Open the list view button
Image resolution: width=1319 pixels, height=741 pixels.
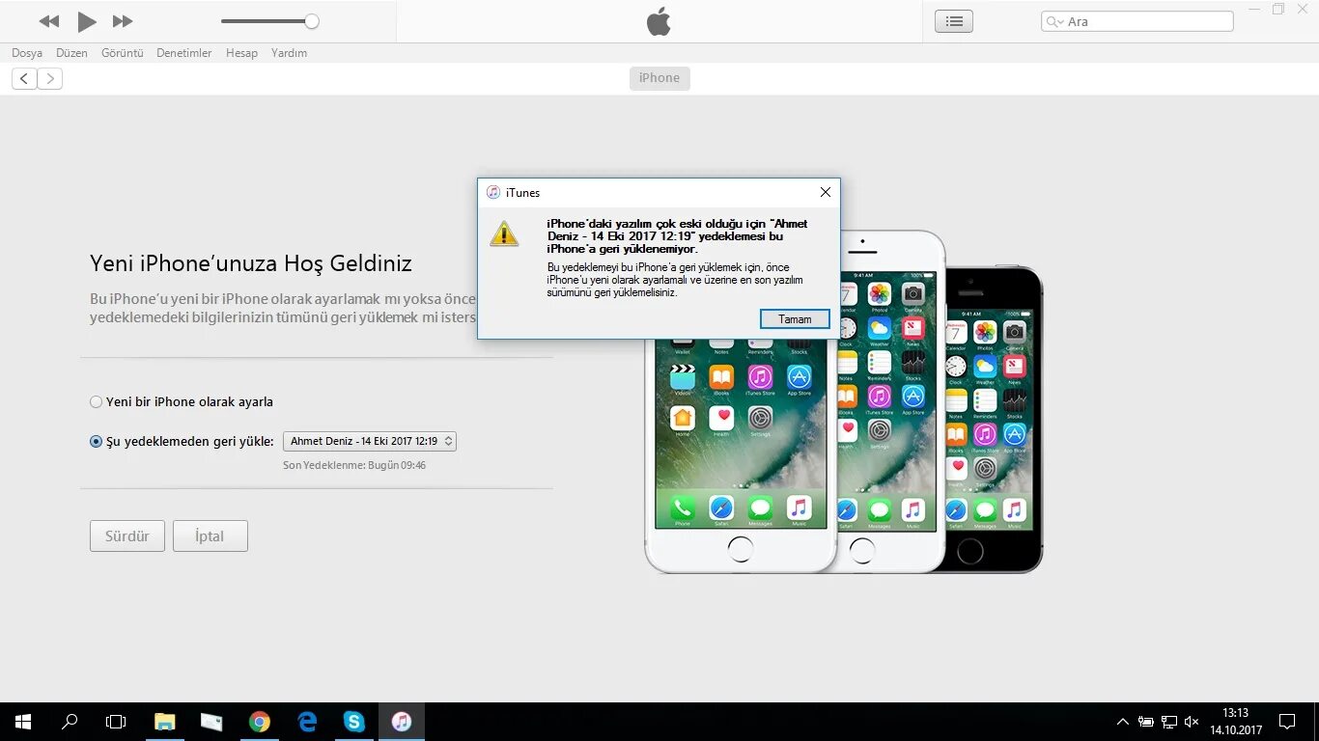pyautogui.click(x=954, y=21)
